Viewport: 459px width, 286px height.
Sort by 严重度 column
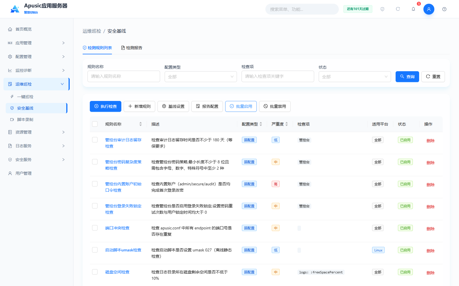tap(287, 124)
